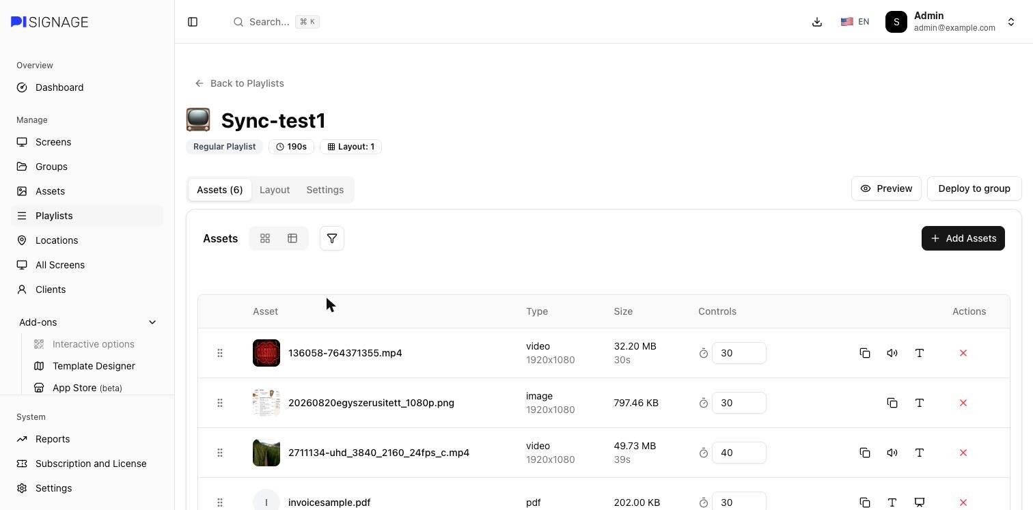Click the download icon in header
The width and height of the screenshot is (1033, 510).
pyautogui.click(x=817, y=22)
